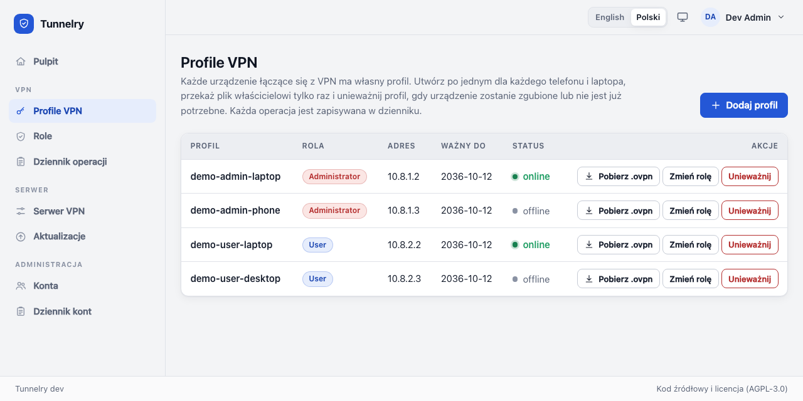Click the Tunnelry brand name
The image size is (803, 401).
62,24
